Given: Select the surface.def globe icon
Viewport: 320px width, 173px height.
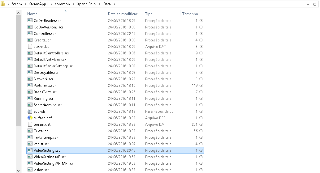Looking at the screenshot, I should click(30, 118).
